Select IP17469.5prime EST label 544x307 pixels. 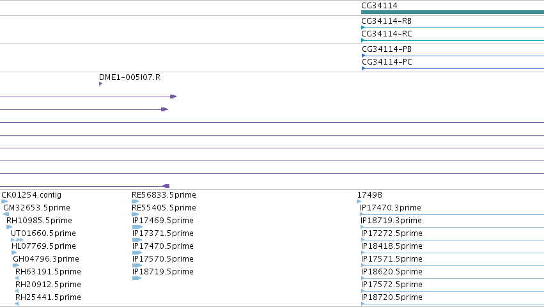pyautogui.click(x=163, y=221)
